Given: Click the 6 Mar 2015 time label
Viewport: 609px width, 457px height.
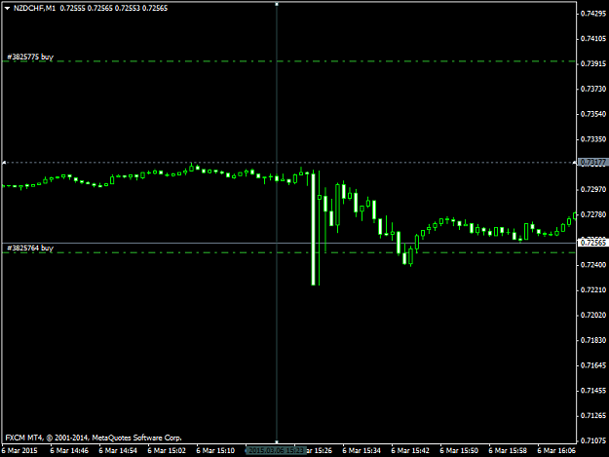Looking at the screenshot, I should click(x=19, y=451).
